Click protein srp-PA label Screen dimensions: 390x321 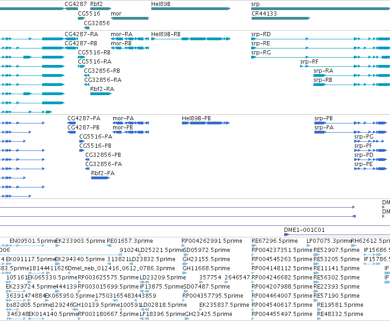coord(324,128)
